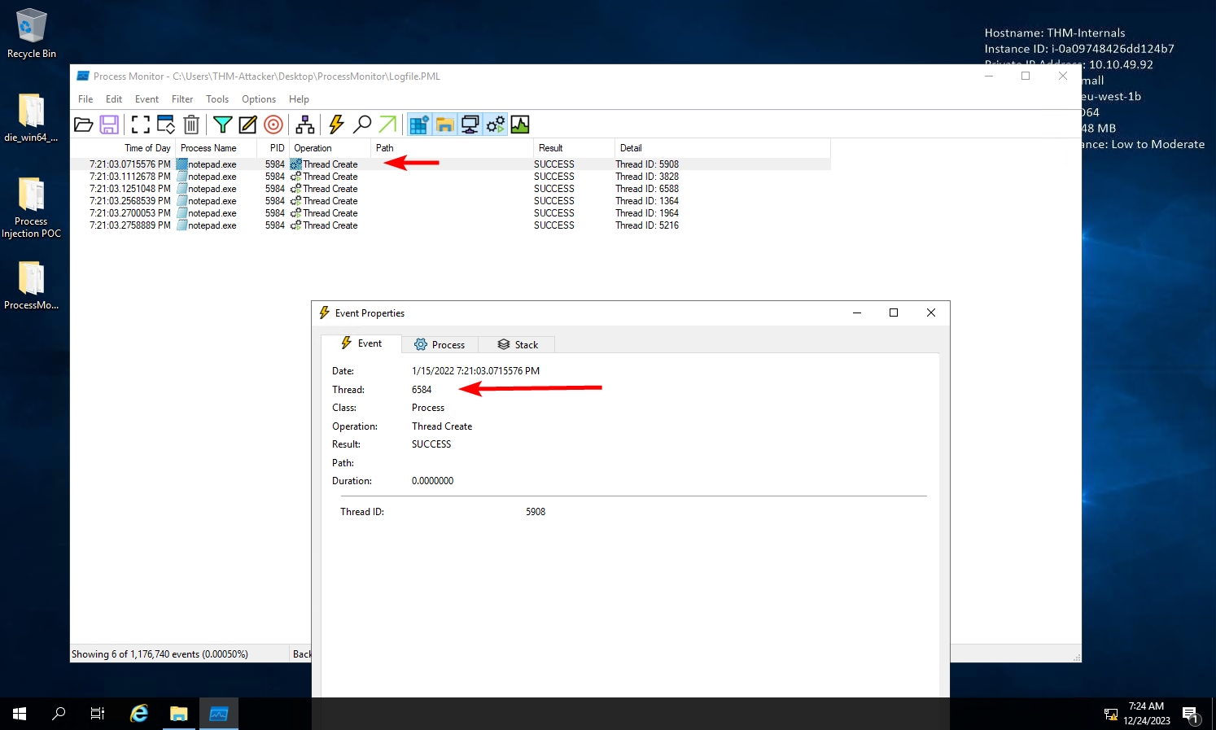1216x730 pixels.
Task: Toggle Show Profiling Events icon
Action: click(x=520, y=125)
